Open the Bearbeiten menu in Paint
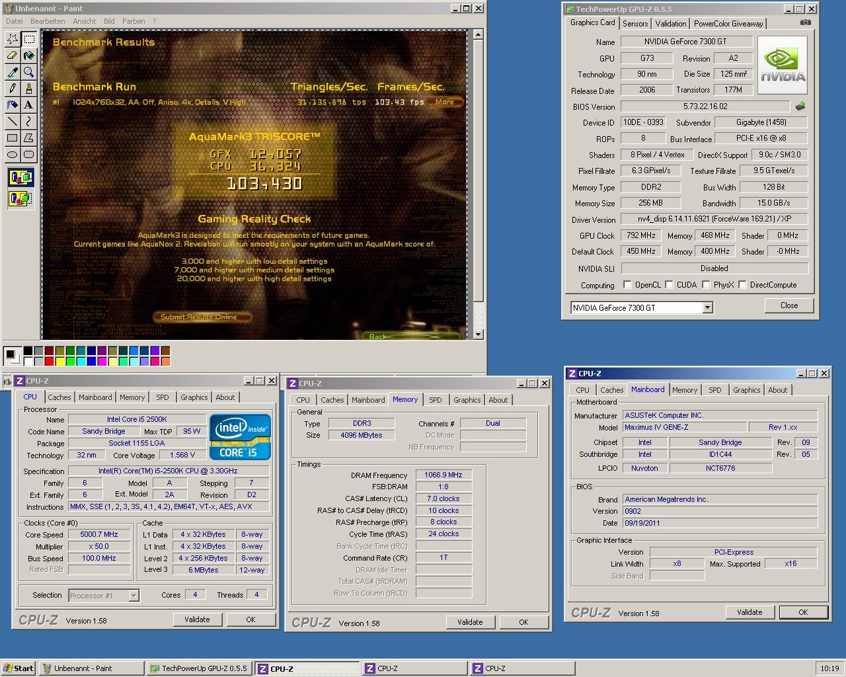 [x=48, y=21]
